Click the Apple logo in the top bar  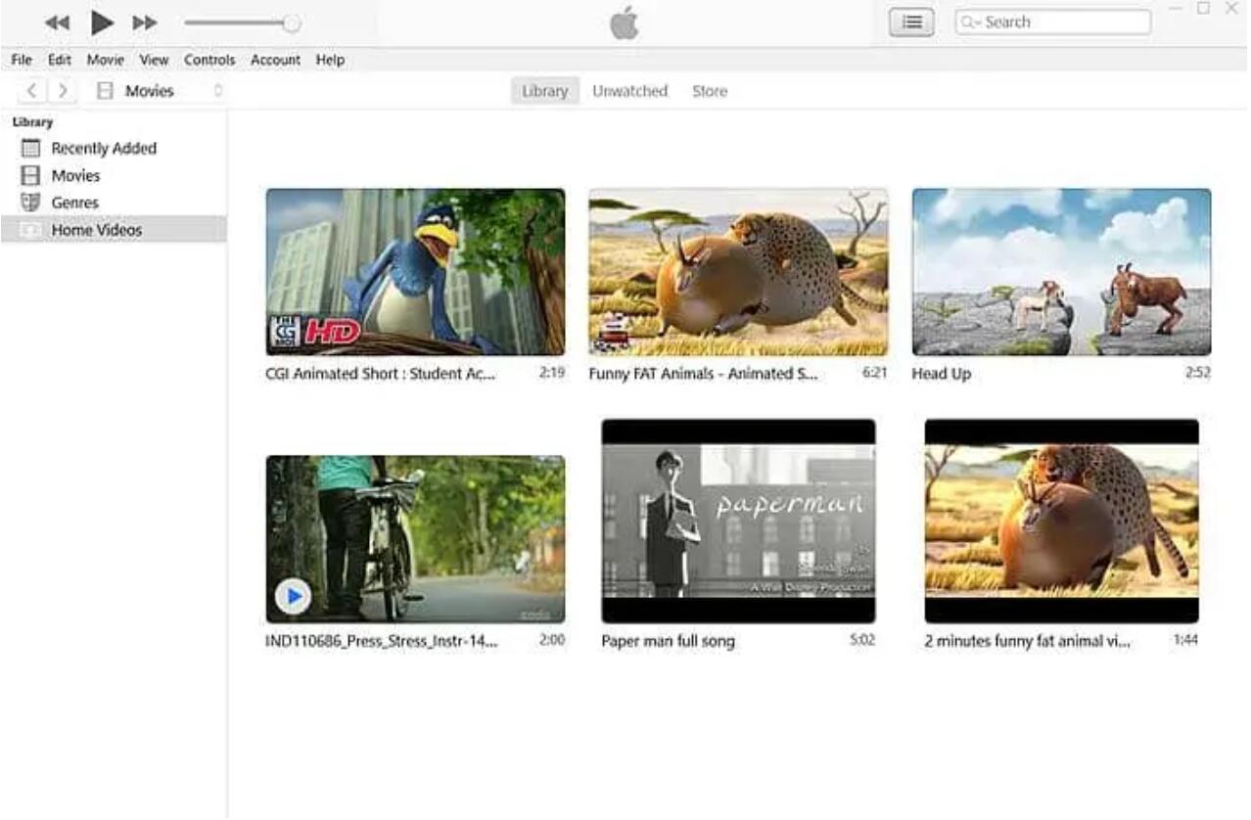(625, 23)
